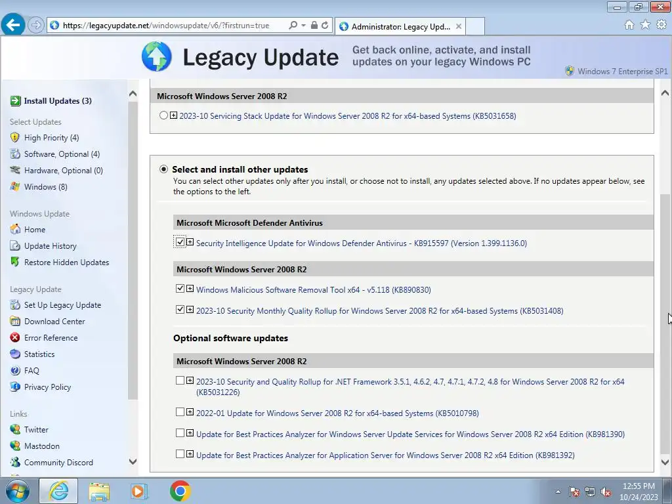Screen dimensions: 672x504
Task: Refresh the page with the reload icon
Action: click(325, 26)
